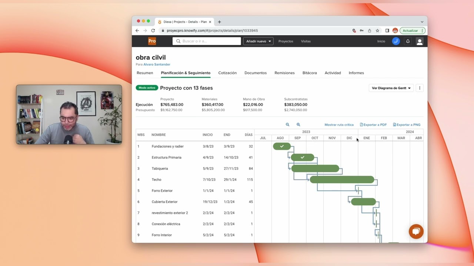This screenshot has width=474, height=266.
Task: Open the password key icon
Action: 361,31
